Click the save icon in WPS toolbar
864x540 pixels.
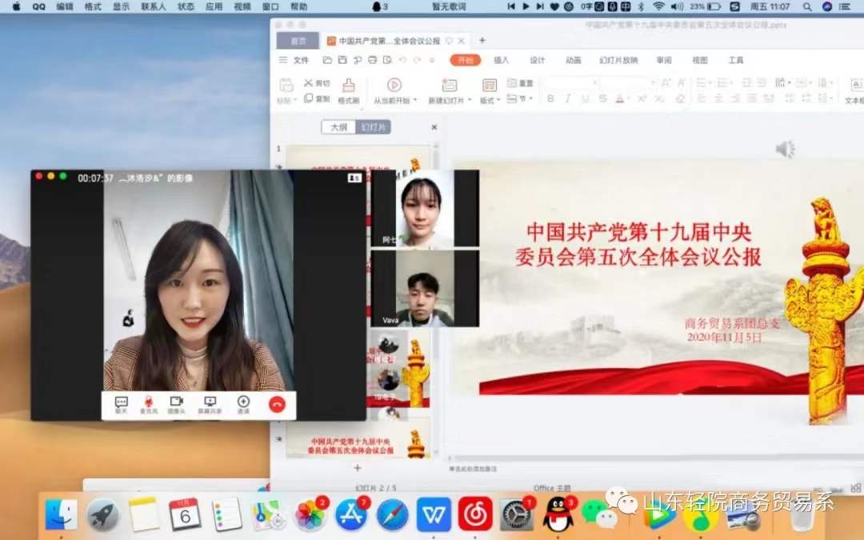click(342, 60)
